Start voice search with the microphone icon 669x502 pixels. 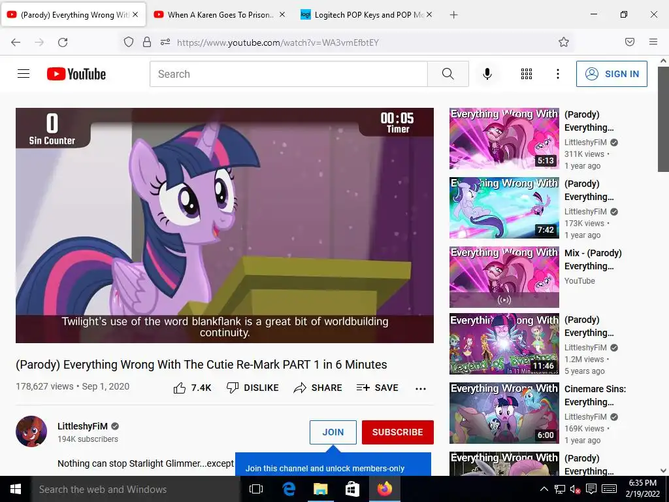pyautogui.click(x=487, y=74)
